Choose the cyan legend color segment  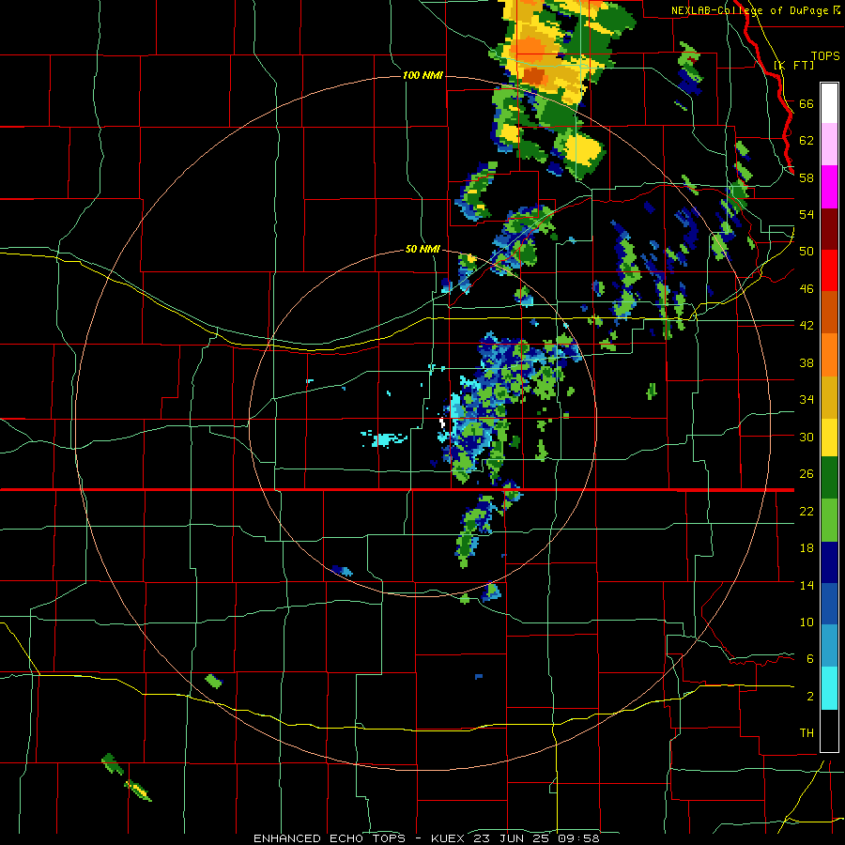829,688
